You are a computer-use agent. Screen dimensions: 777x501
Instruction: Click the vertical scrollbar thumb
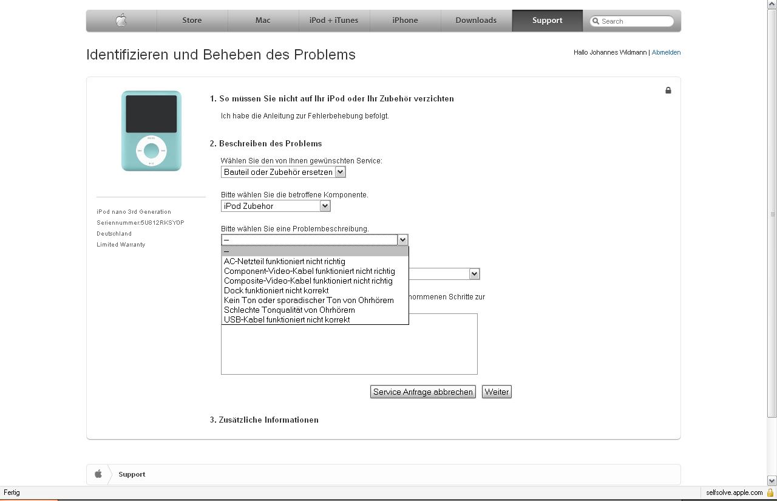(772, 214)
